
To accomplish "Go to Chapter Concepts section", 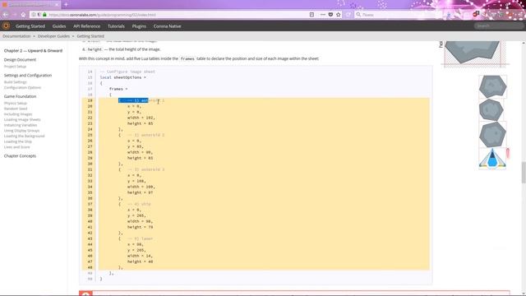I will point(20,156).
